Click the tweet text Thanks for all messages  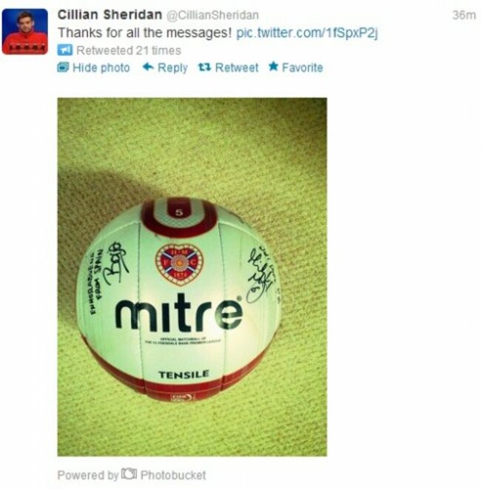145,33
